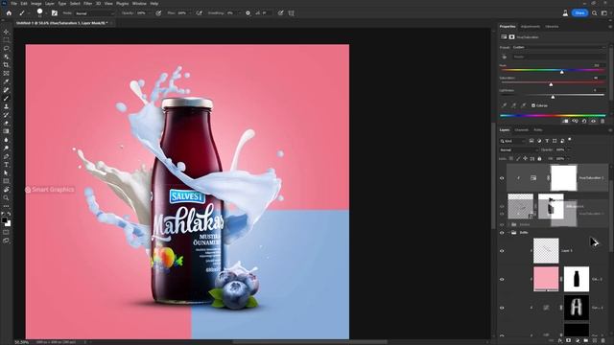
Task: Open the Opacity dropdown in options bar
Action: (x=149, y=12)
